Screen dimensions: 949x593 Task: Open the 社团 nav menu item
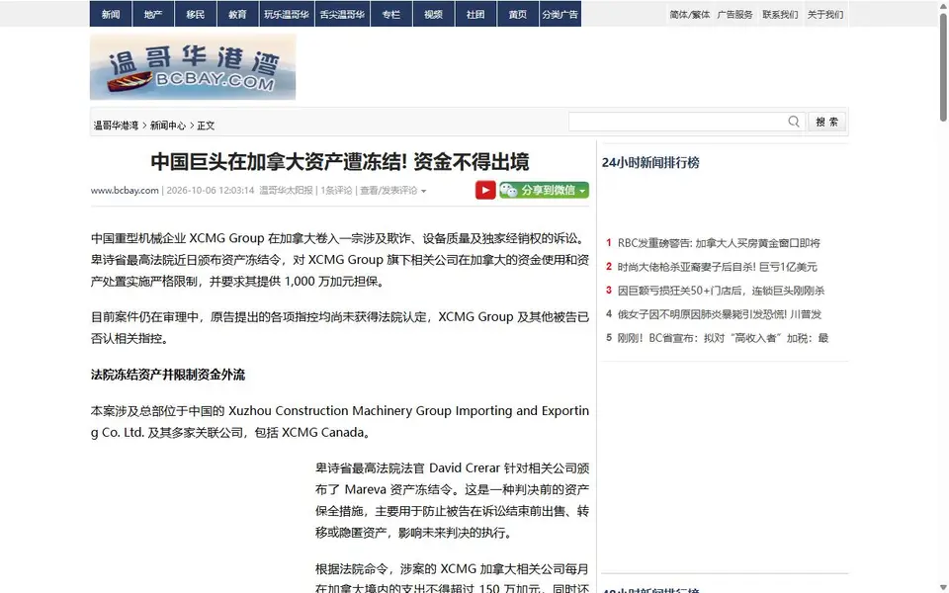point(475,14)
